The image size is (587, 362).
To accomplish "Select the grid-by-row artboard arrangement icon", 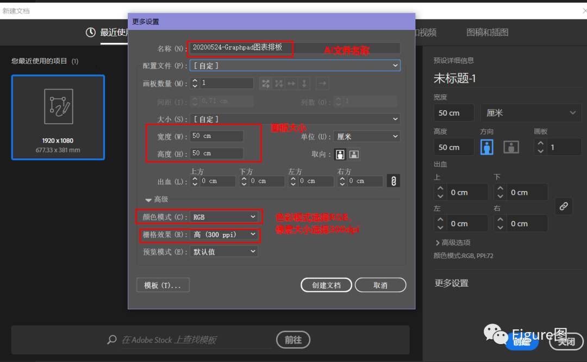I will click(266, 84).
